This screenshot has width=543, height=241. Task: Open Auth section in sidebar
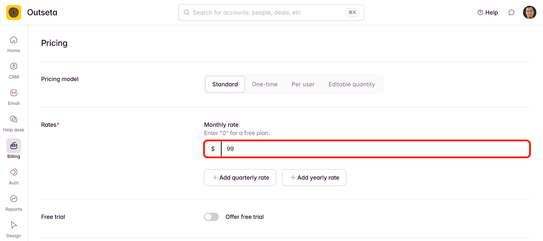coord(14,172)
